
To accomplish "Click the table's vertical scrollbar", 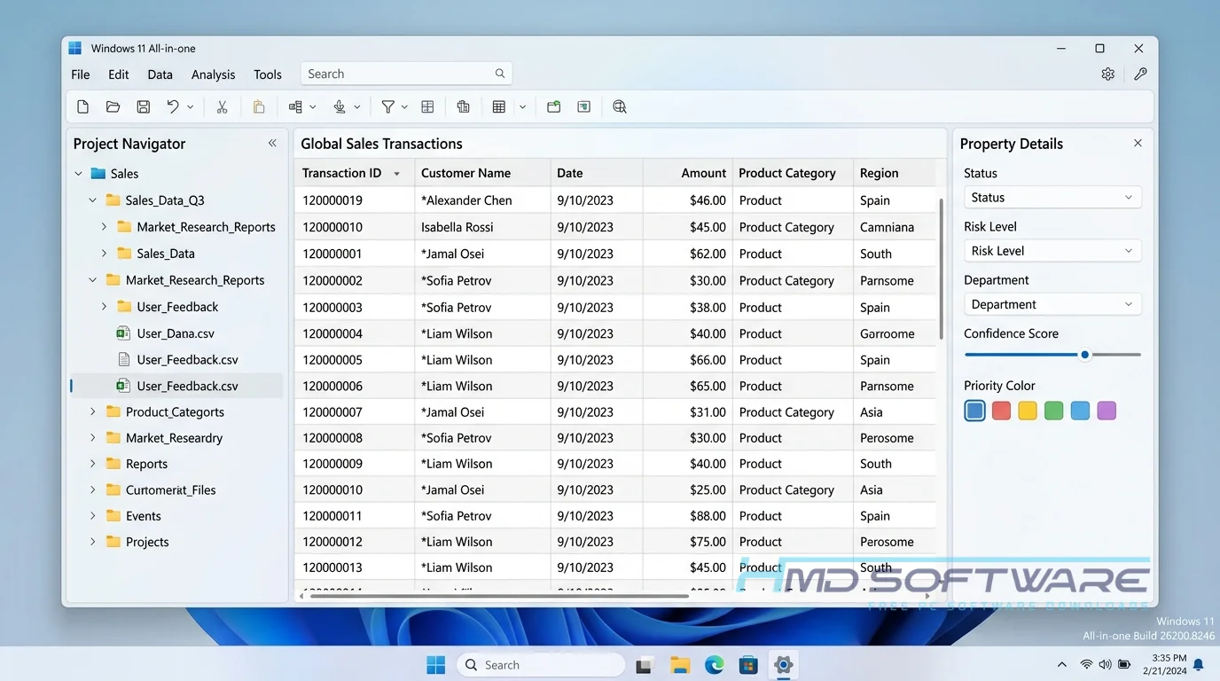I will click(941, 270).
